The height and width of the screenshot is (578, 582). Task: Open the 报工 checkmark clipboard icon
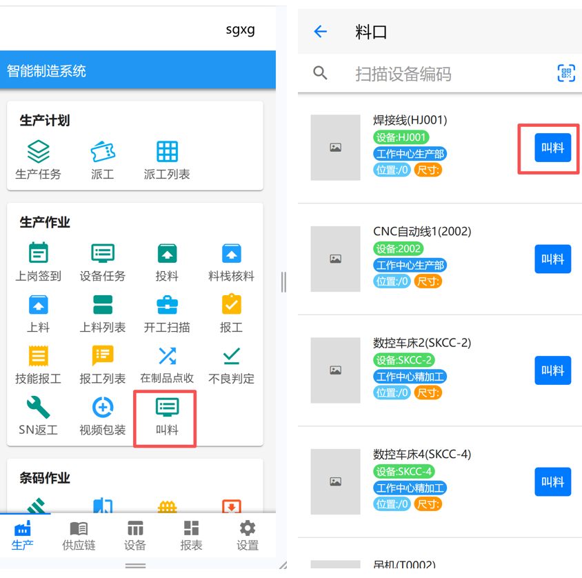pos(231,305)
